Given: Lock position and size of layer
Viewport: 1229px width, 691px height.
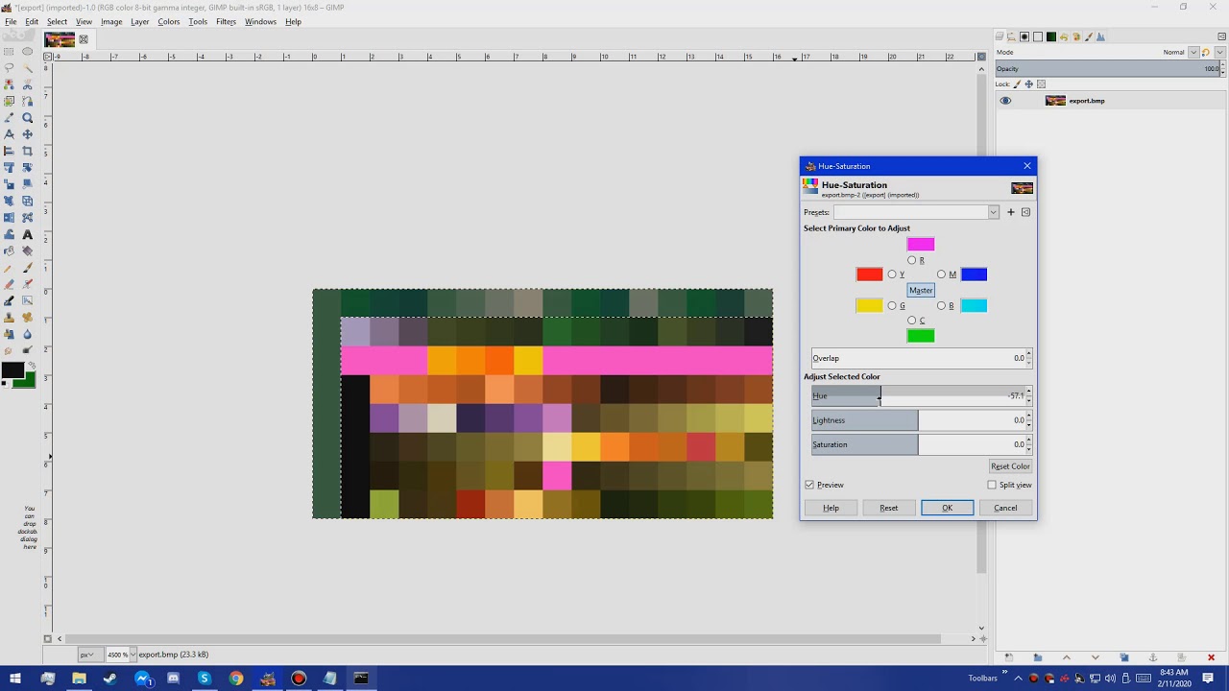Looking at the screenshot, I should tap(1028, 84).
